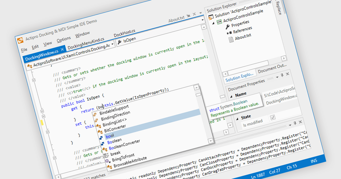Click the INS indicator in the status bar
341x179 pixels.
tap(314, 161)
